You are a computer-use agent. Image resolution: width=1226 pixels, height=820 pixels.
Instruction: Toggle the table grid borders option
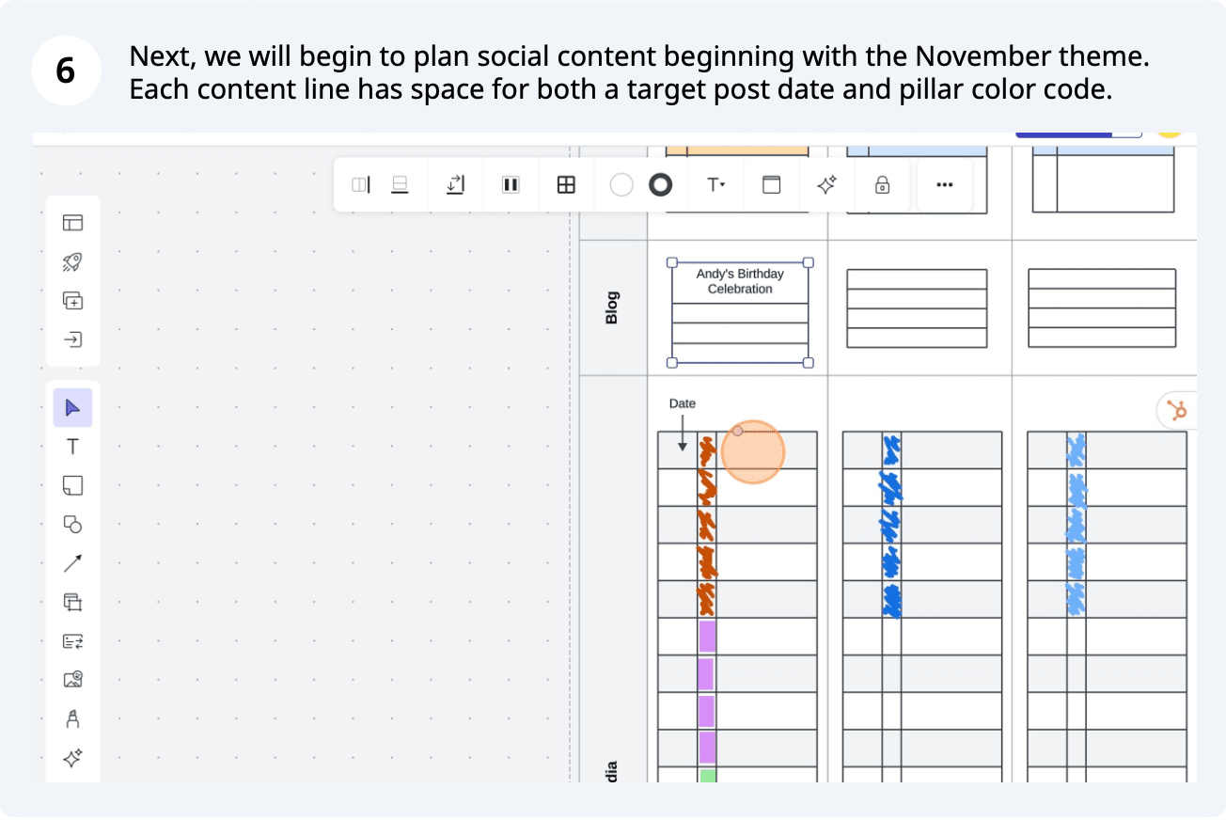[x=566, y=185]
